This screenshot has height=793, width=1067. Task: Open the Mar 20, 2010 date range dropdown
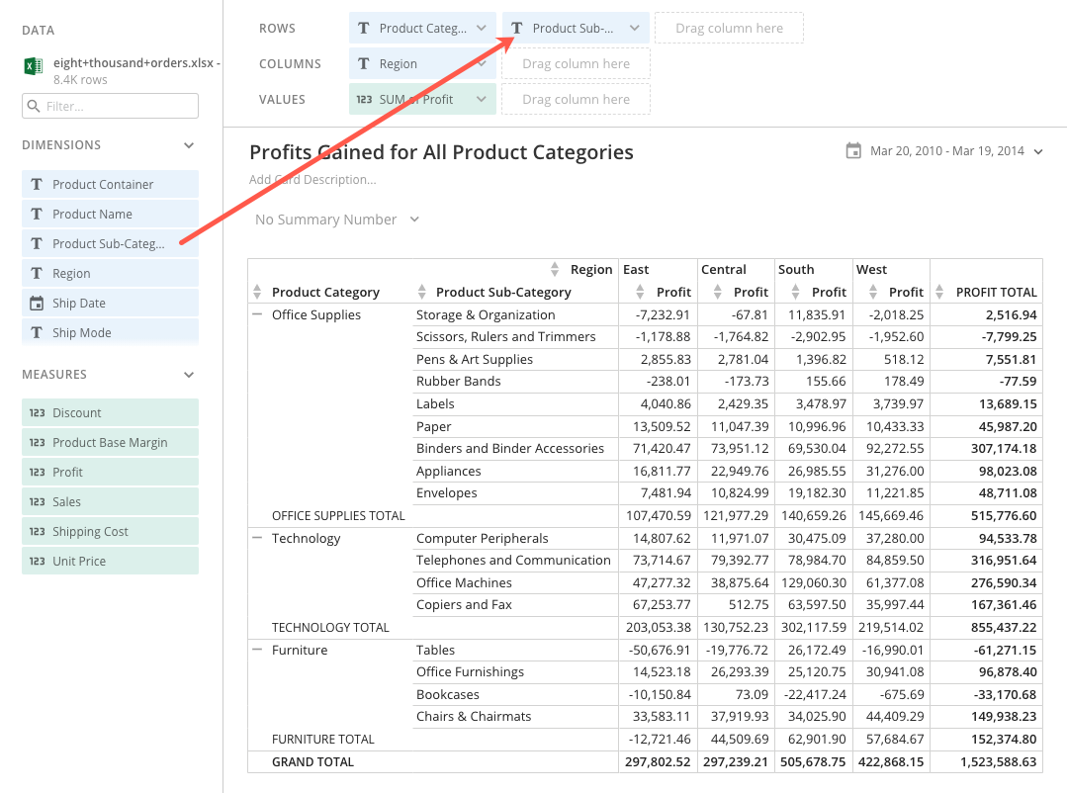(x=1035, y=151)
